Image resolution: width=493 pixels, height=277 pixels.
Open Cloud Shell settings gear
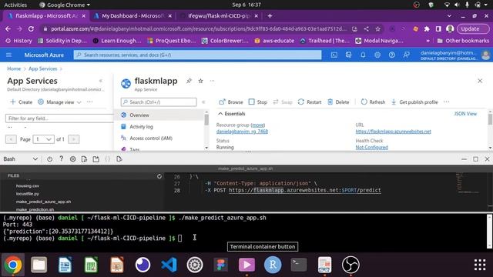pos(72,159)
